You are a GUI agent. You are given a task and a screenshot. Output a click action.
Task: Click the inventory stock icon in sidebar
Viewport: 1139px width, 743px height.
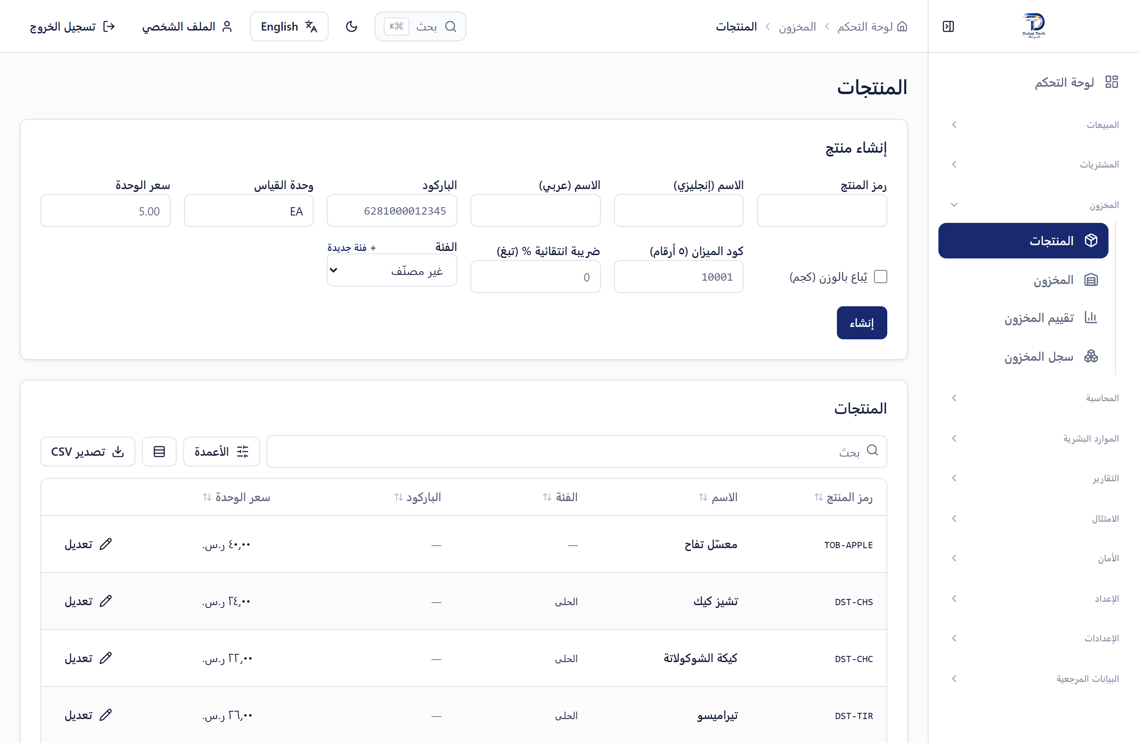click(1091, 279)
